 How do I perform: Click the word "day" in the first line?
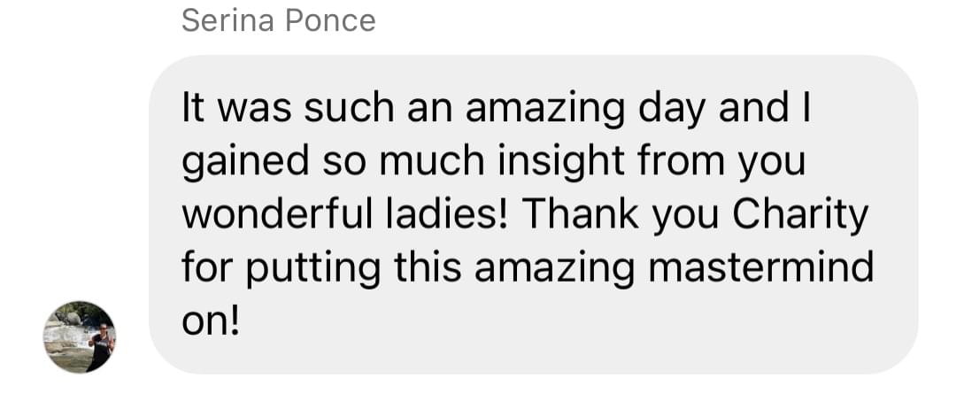coord(672,109)
